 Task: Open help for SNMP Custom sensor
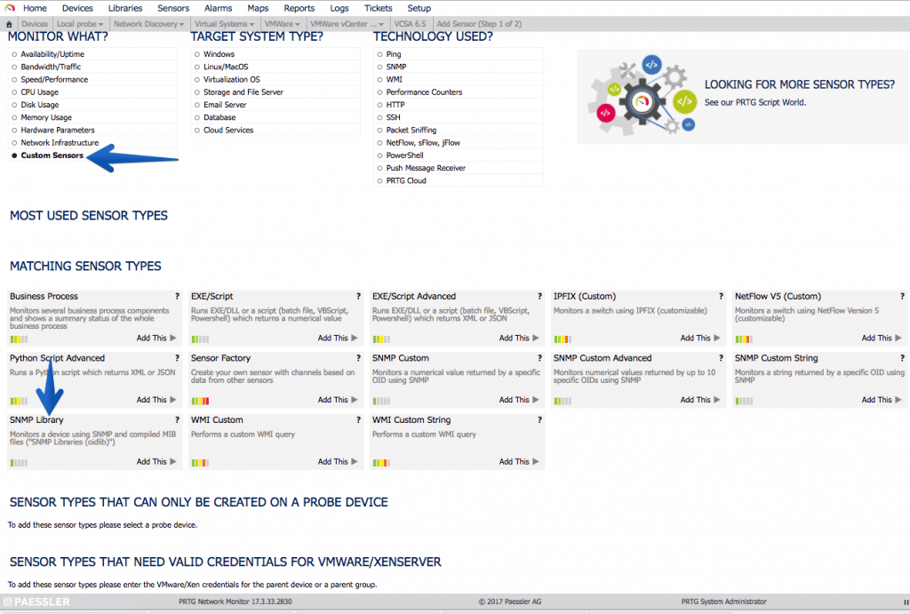(x=539, y=358)
